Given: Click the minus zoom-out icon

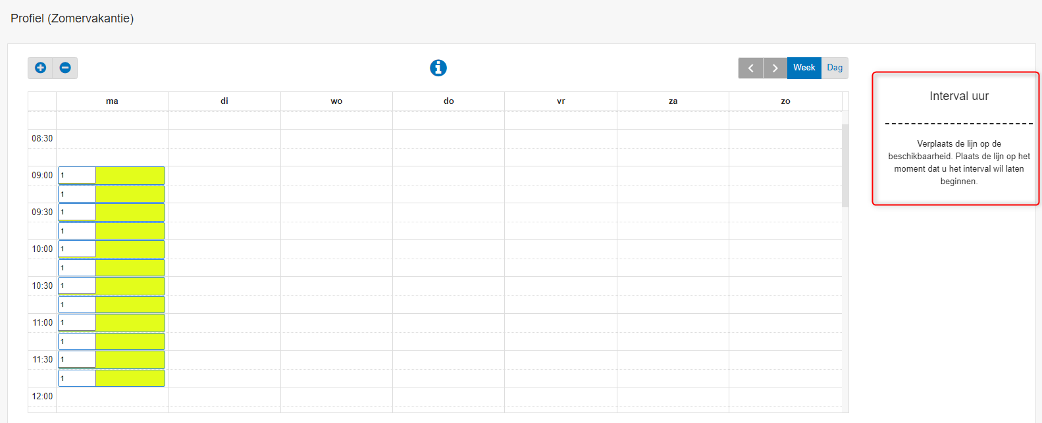Looking at the screenshot, I should [x=65, y=68].
